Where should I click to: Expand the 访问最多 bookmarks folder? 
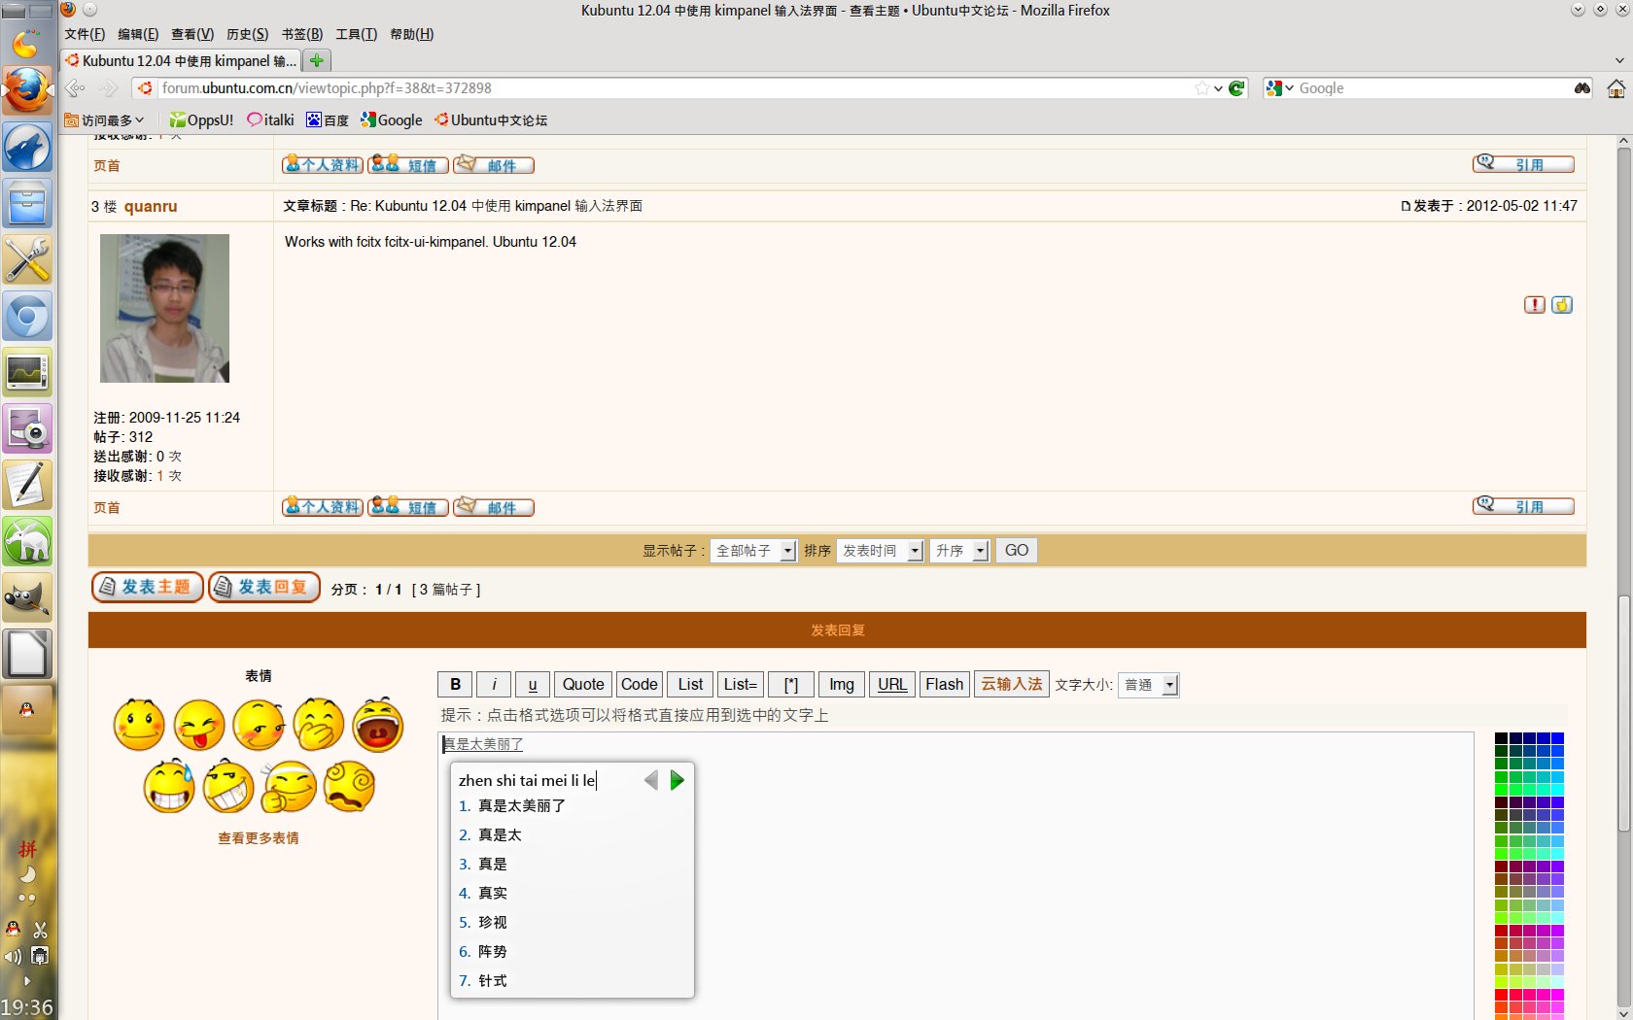point(104,120)
